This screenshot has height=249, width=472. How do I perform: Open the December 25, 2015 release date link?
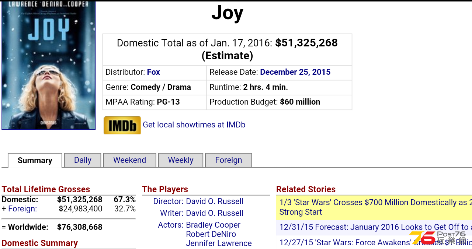[x=295, y=72]
